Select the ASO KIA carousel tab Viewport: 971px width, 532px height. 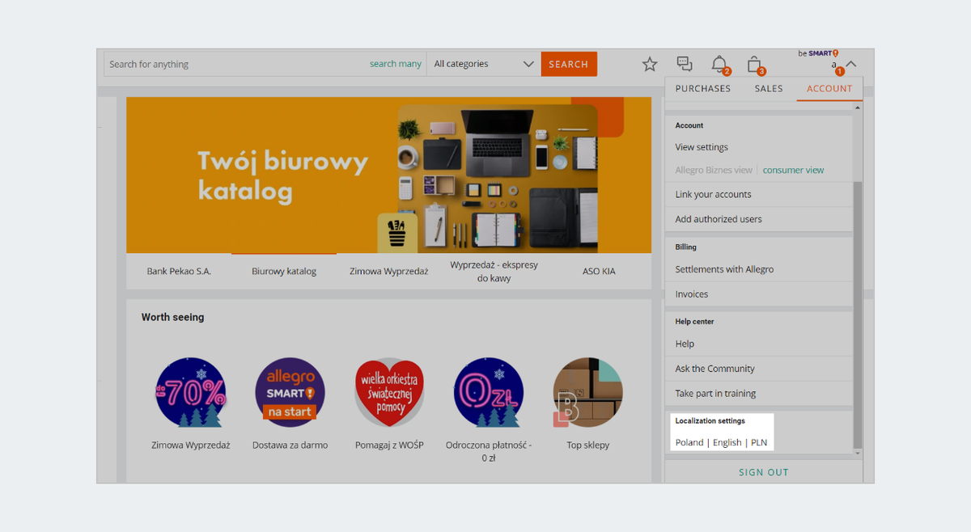pyautogui.click(x=599, y=271)
